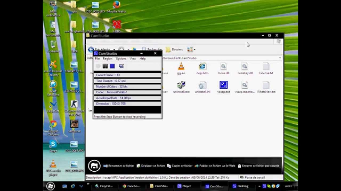341x191 pixels.
Task: Select the License.txt file
Action: (x=266, y=69)
